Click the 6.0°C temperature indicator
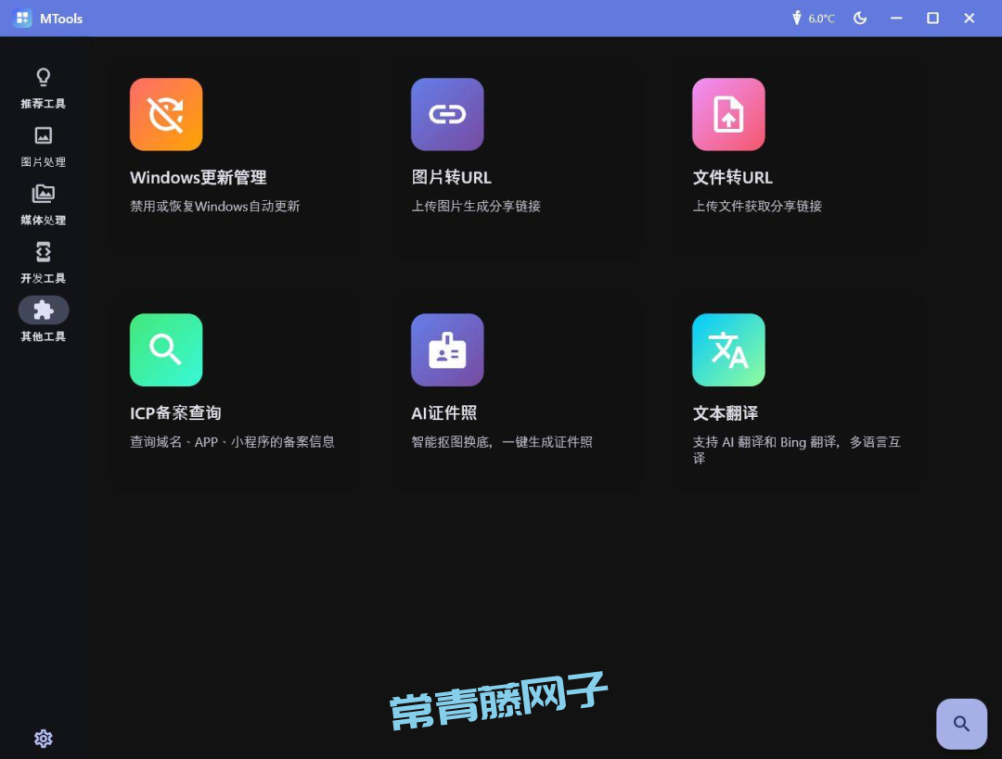1002x759 pixels. point(813,19)
